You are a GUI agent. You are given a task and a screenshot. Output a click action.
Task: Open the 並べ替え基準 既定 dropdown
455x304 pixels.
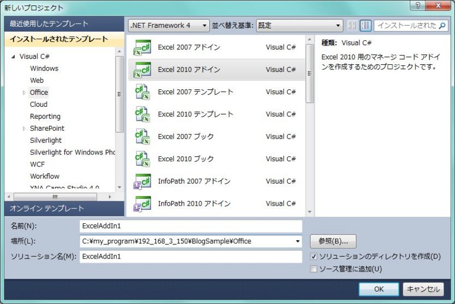coord(300,26)
